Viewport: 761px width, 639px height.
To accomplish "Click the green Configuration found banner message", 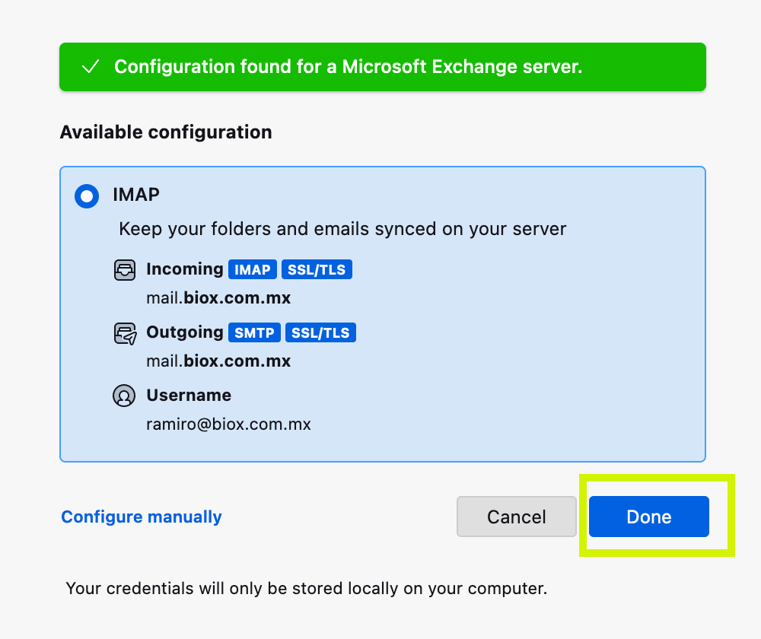I will tap(348, 67).
